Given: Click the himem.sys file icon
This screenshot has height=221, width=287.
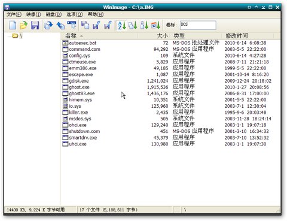Looking at the screenshot, I should pyautogui.click(x=65, y=99).
